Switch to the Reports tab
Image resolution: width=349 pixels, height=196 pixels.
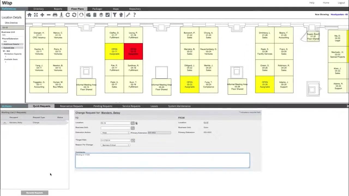(58, 9)
